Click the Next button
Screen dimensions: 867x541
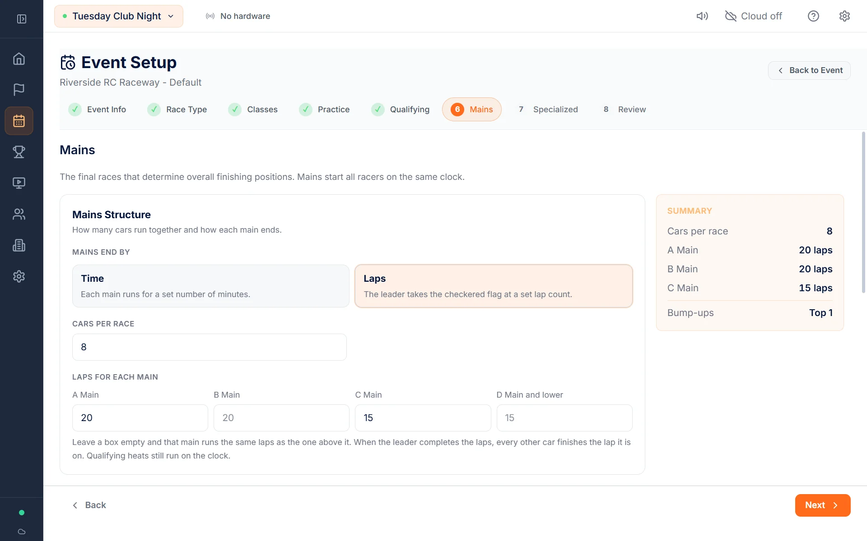(823, 505)
